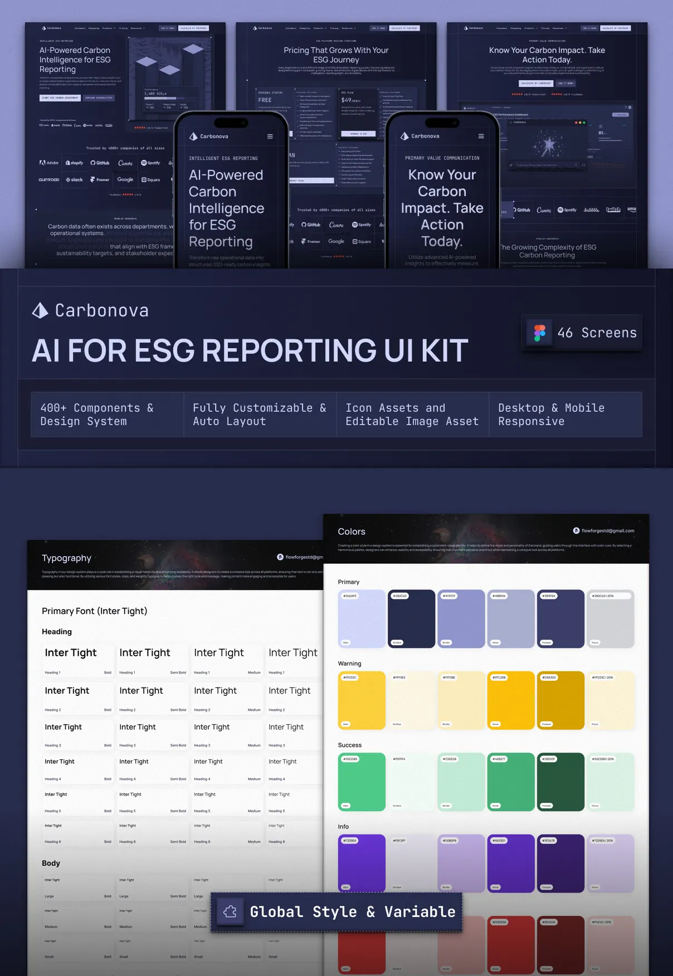Select the Desktop & Mobile Responsive feature tab
The width and height of the screenshot is (673, 976).
click(565, 414)
